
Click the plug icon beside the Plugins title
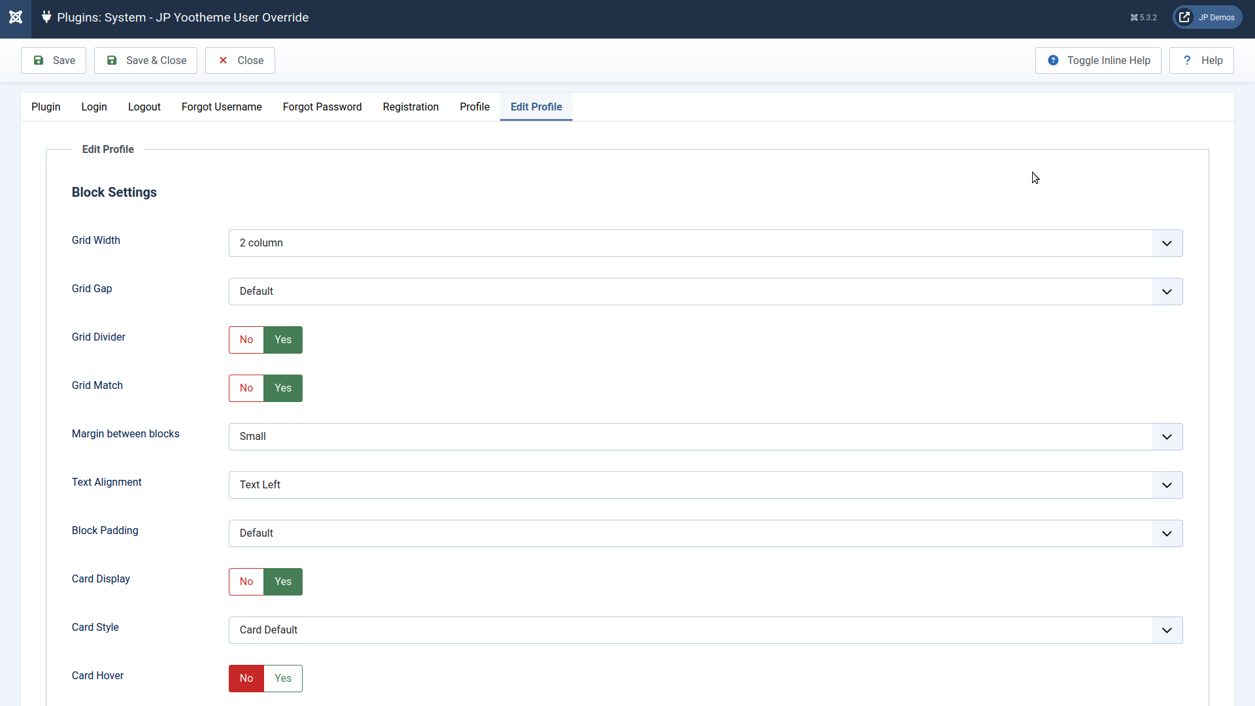pyautogui.click(x=46, y=17)
